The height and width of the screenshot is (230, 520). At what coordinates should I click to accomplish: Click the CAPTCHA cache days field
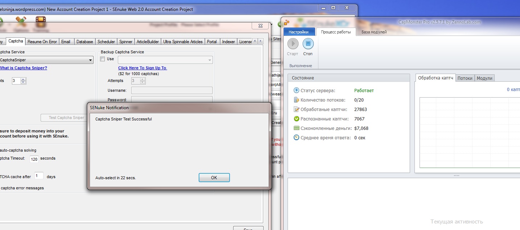39,176
